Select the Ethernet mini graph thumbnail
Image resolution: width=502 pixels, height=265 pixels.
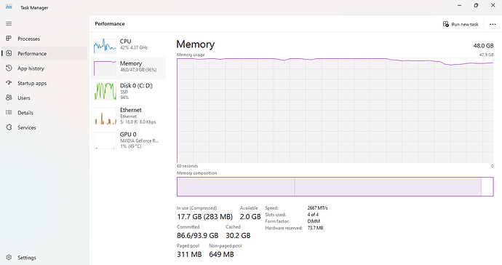pyautogui.click(x=105, y=116)
